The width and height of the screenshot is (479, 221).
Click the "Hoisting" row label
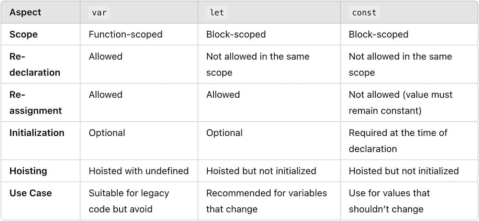point(28,171)
